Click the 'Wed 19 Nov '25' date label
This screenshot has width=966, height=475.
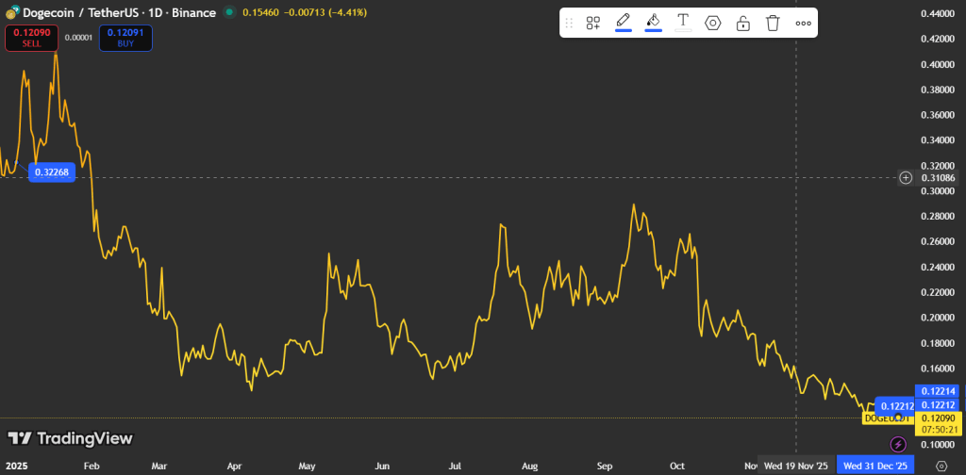[796, 466]
